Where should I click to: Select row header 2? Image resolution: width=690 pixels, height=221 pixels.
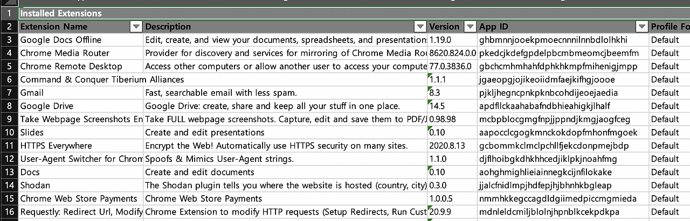coord(9,26)
